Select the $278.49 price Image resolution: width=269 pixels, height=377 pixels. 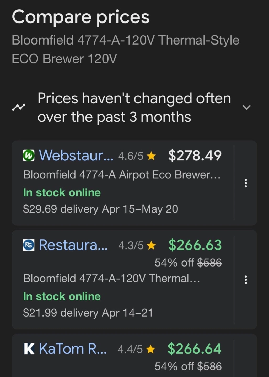pos(195,155)
